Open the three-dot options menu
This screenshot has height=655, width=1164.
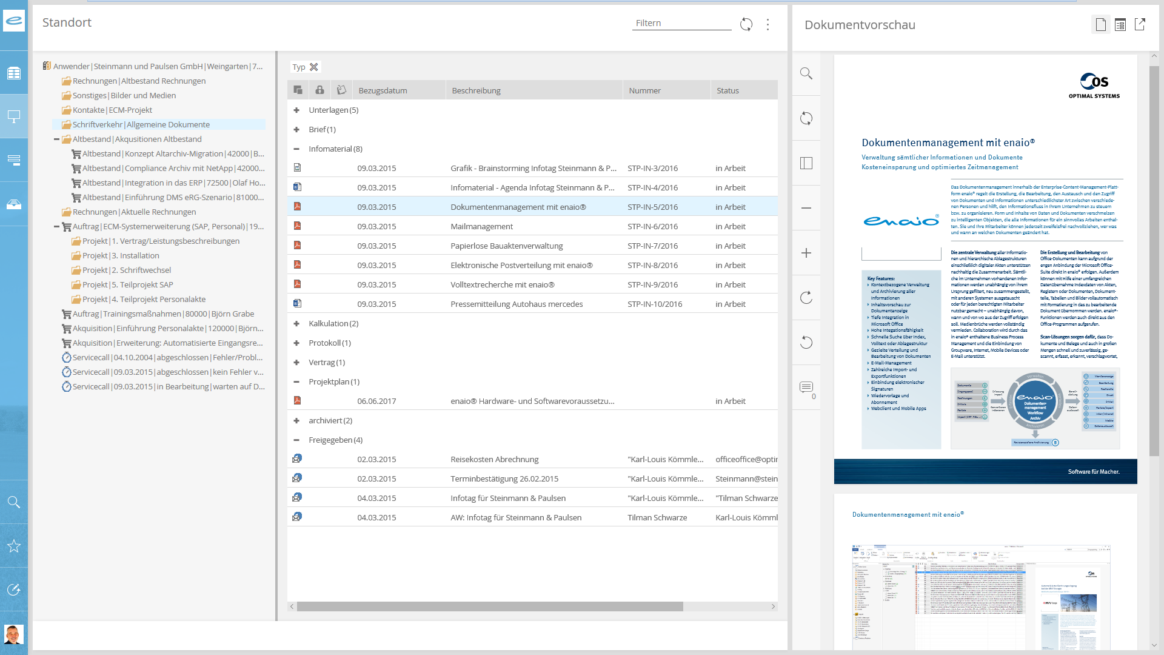click(768, 24)
